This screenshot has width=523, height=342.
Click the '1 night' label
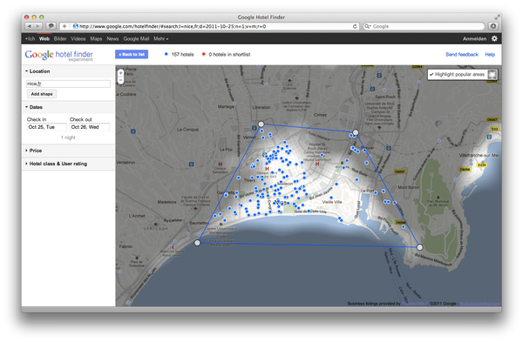click(68, 137)
